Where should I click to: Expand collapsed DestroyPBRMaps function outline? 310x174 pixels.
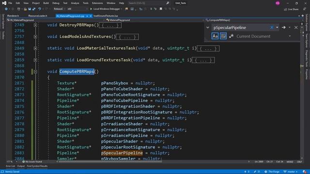click(35, 25)
